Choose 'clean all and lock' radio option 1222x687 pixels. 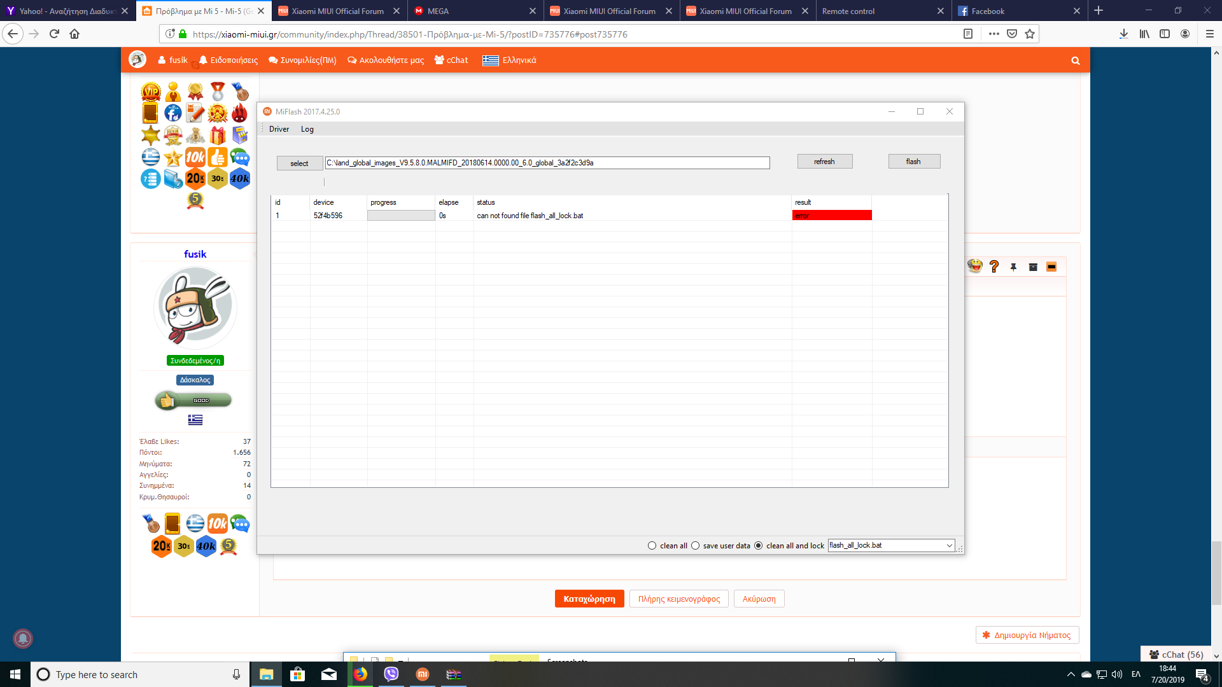coord(758,546)
